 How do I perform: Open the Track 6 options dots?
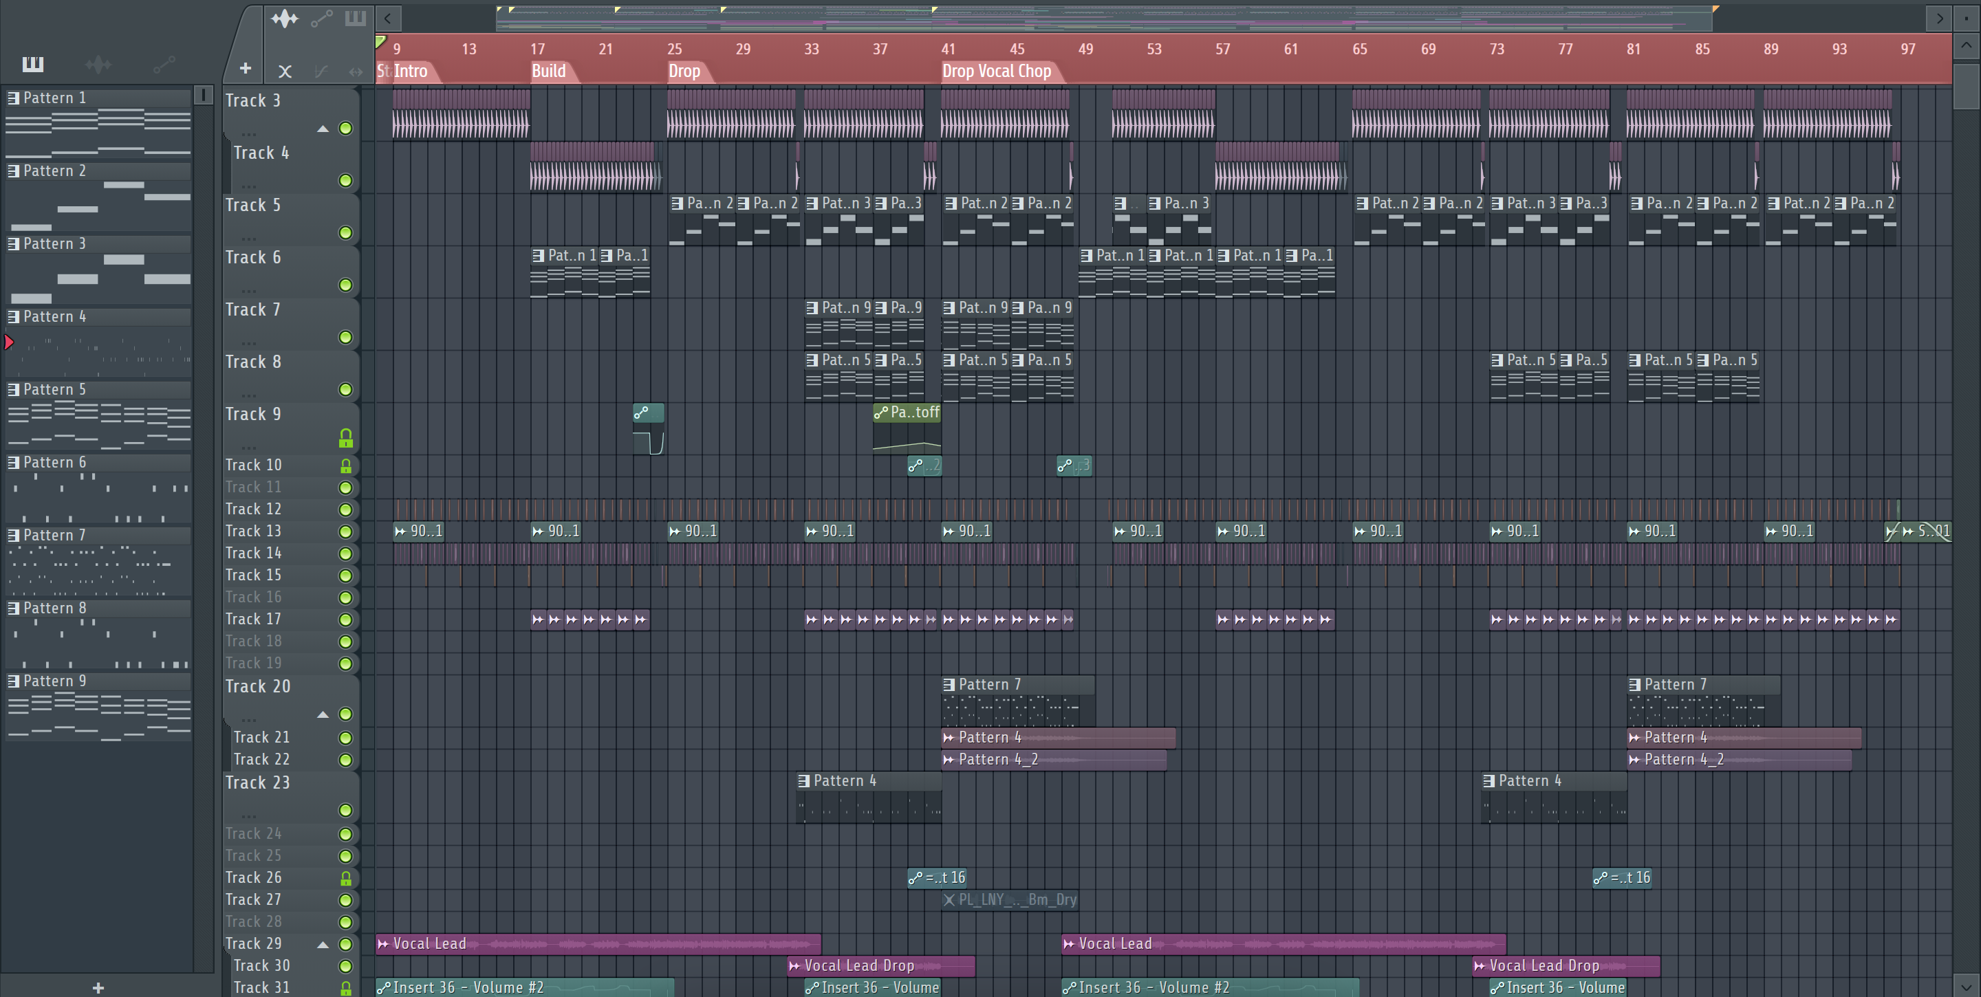point(248,291)
